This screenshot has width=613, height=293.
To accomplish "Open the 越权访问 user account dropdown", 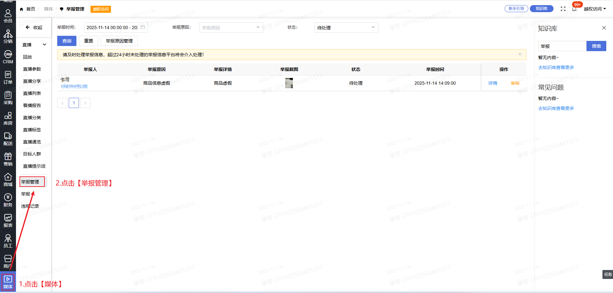I will click(x=595, y=9).
